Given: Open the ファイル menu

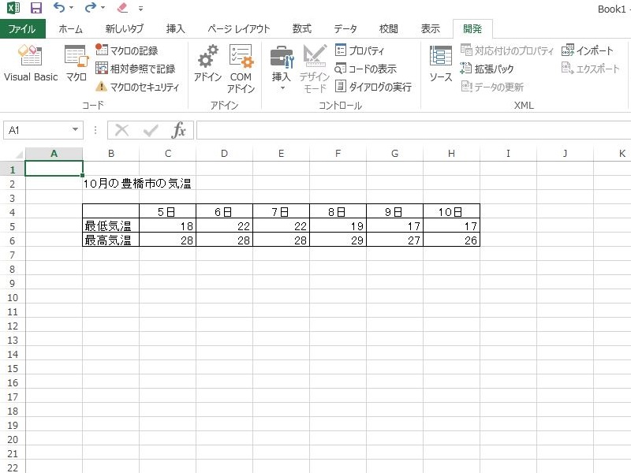Looking at the screenshot, I should pyautogui.click(x=22, y=29).
